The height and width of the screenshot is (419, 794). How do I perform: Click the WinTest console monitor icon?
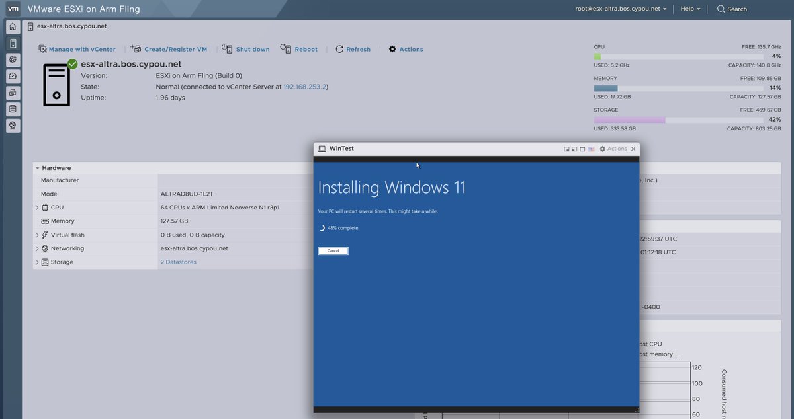(322, 149)
